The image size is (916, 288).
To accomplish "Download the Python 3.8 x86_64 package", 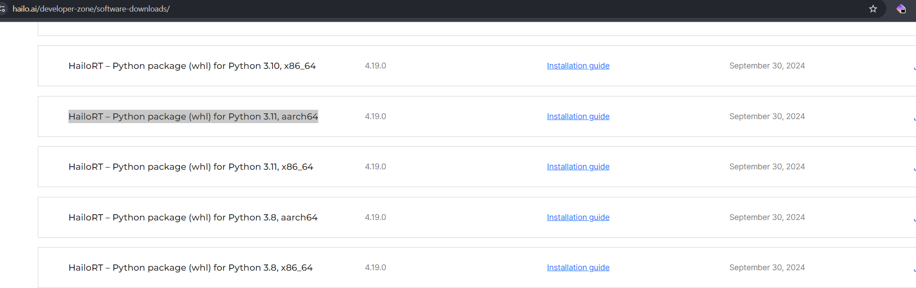I will (914, 270).
